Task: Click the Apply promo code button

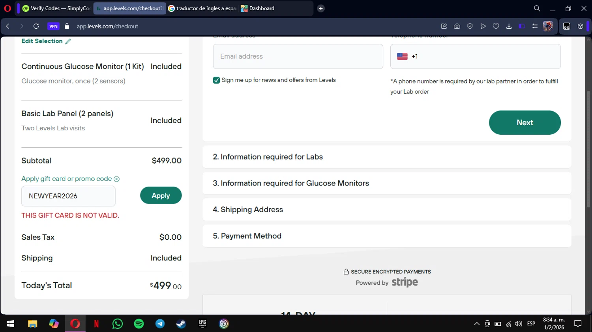Action: coord(161,195)
